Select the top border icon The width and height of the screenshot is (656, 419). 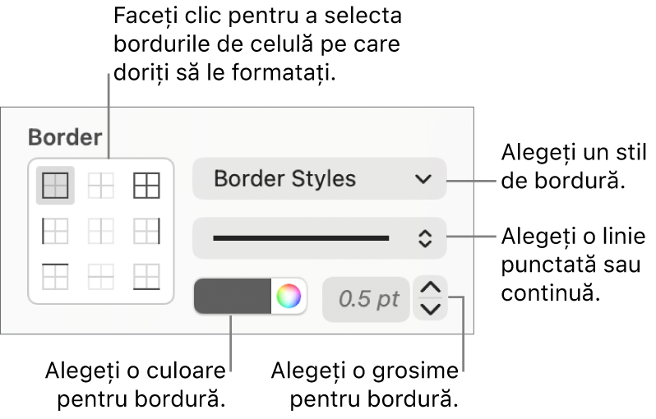click(55, 276)
